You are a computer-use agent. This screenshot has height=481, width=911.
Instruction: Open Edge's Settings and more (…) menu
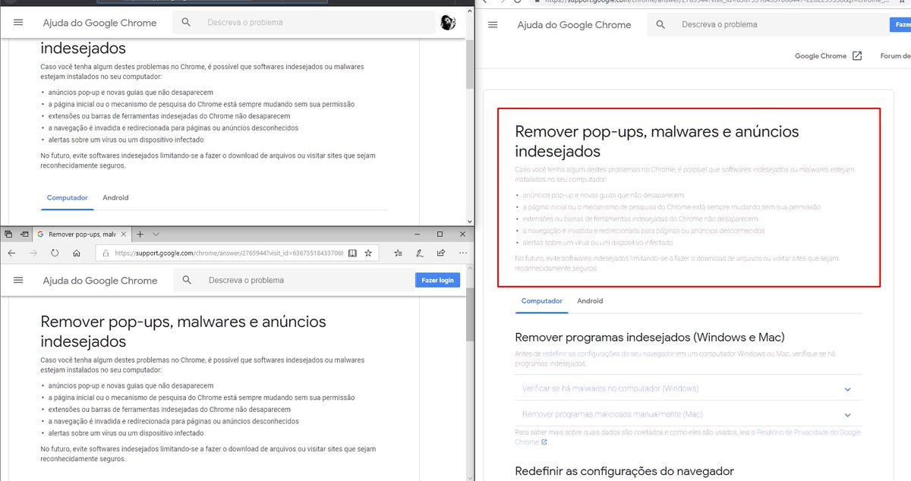coord(462,253)
